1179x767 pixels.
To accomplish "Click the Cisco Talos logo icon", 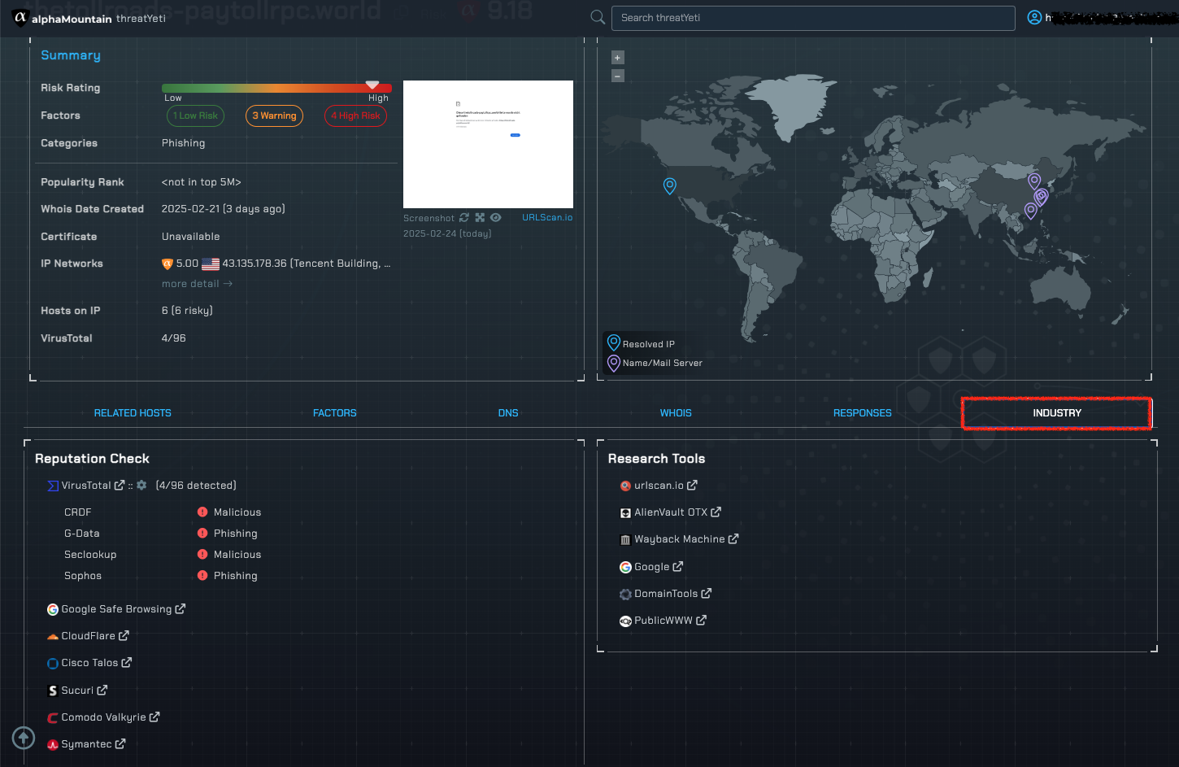I will 53,663.
